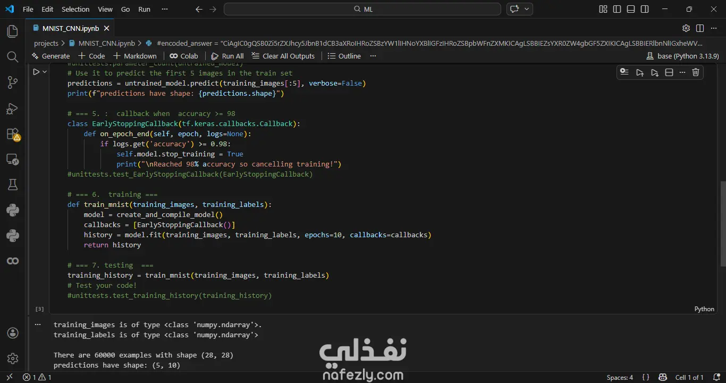Open the VS Code logo menu

click(10, 9)
